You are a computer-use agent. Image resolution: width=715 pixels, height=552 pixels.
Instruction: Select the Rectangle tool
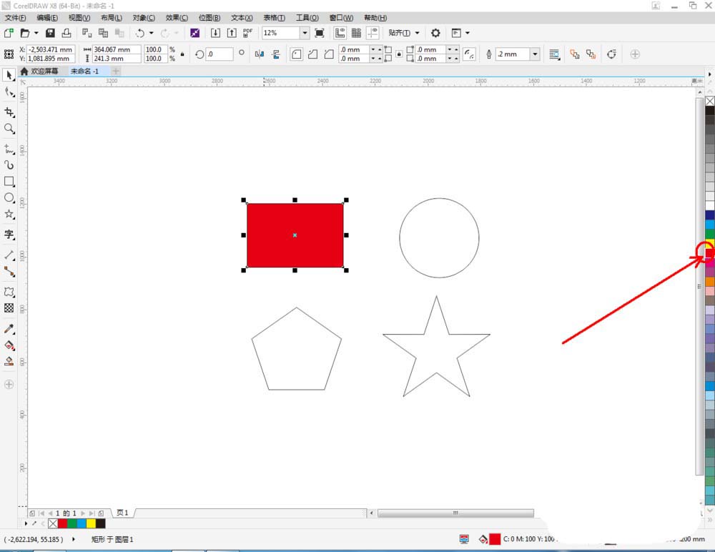[x=9, y=182]
